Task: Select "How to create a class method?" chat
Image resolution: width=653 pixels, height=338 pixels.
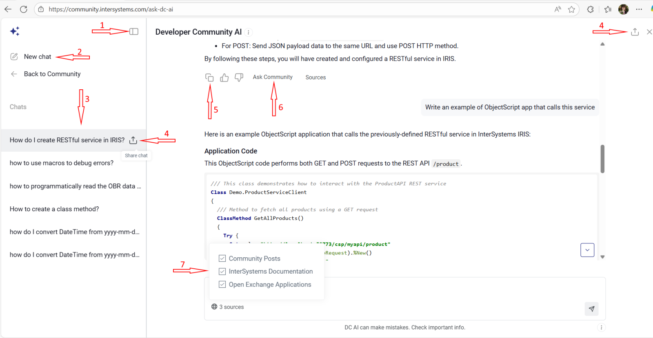Action: pos(54,209)
